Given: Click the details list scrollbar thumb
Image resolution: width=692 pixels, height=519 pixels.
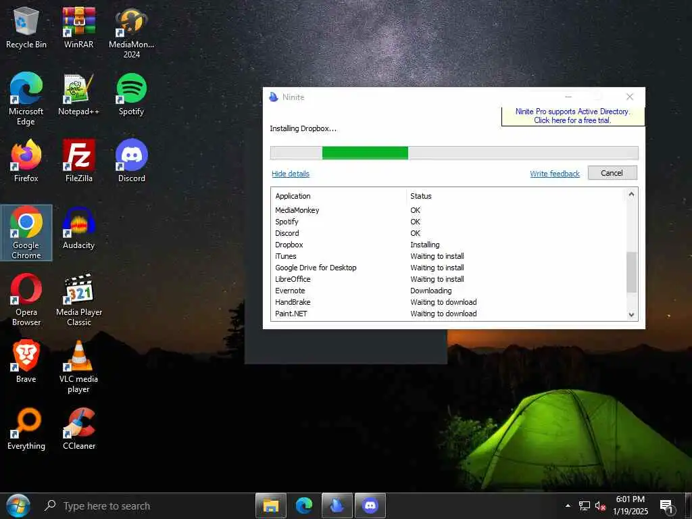Looking at the screenshot, I should tap(632, 272).
